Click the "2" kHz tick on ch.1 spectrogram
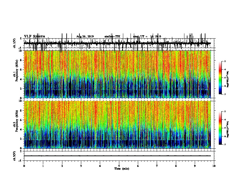 (21, 89)
